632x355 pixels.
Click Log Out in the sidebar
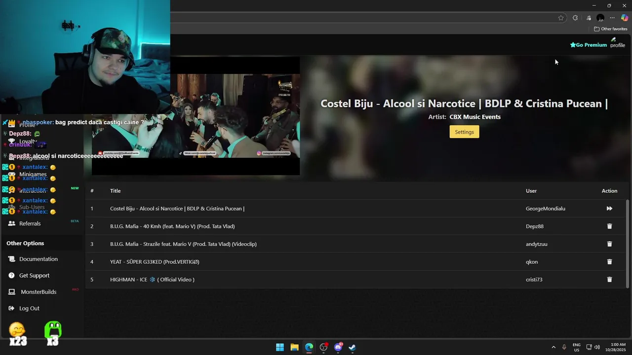[29, 308]
